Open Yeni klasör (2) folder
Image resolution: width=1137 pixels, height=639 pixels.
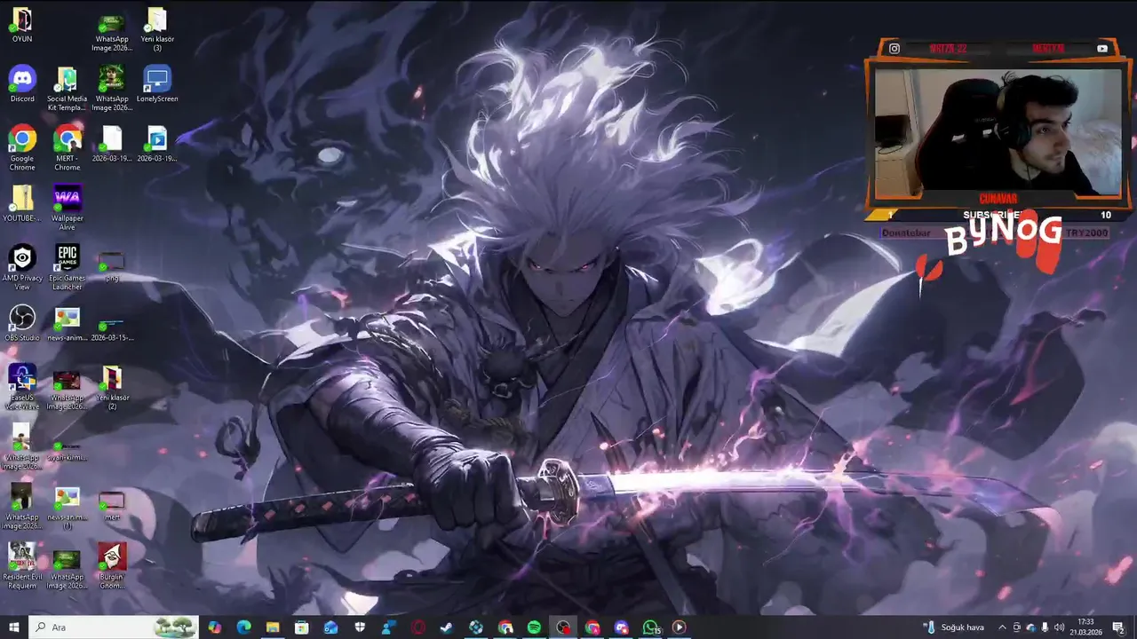pyautogui.click(x=112, y=386)
